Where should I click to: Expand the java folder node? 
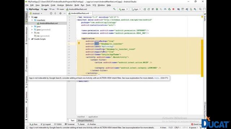click(32, 27)
